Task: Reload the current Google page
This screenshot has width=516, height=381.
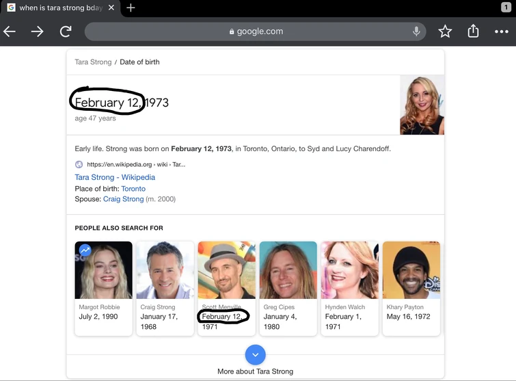Action: click(x=66, y=31)
